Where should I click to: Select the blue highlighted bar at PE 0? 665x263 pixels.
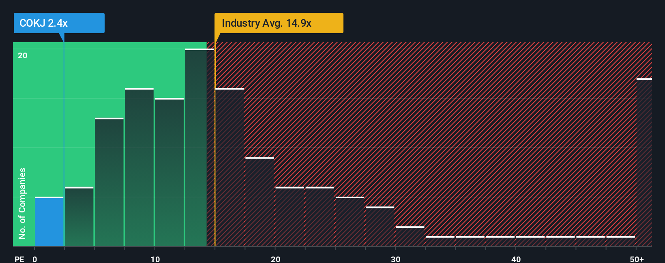pos(49,221)
